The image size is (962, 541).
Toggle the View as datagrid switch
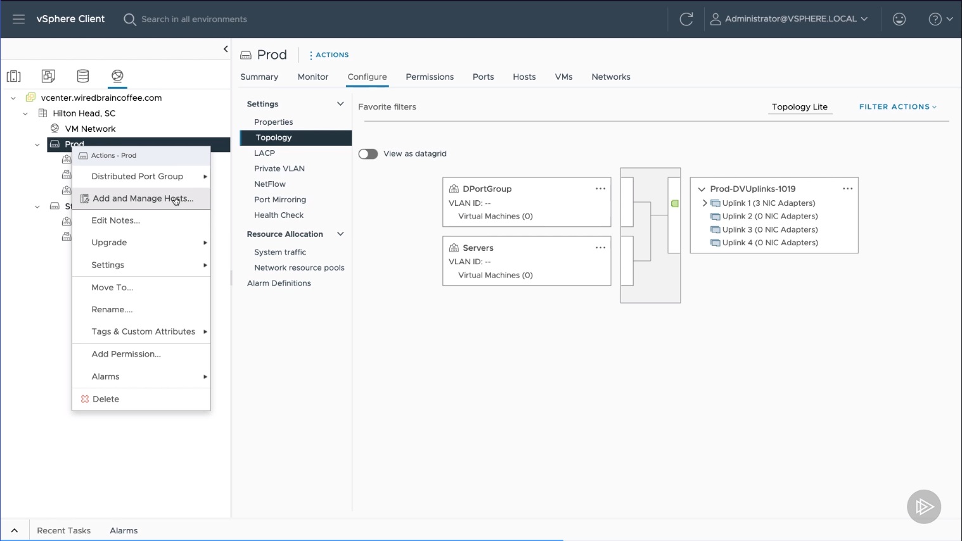pos(368,154)
